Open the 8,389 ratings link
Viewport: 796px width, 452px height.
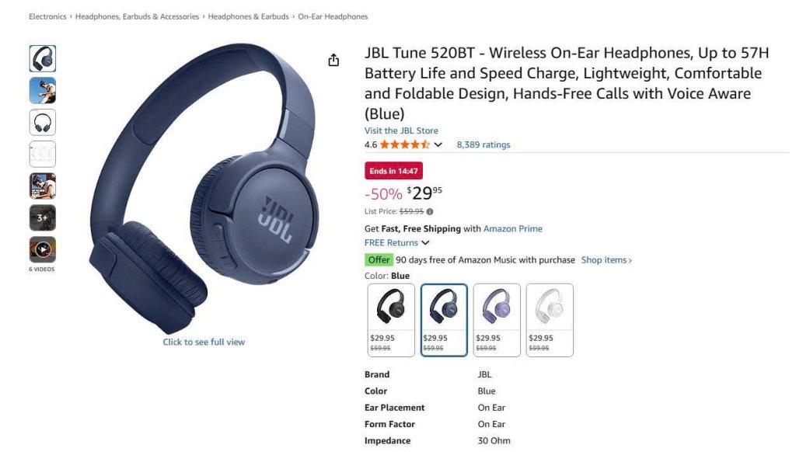point(484,144)
